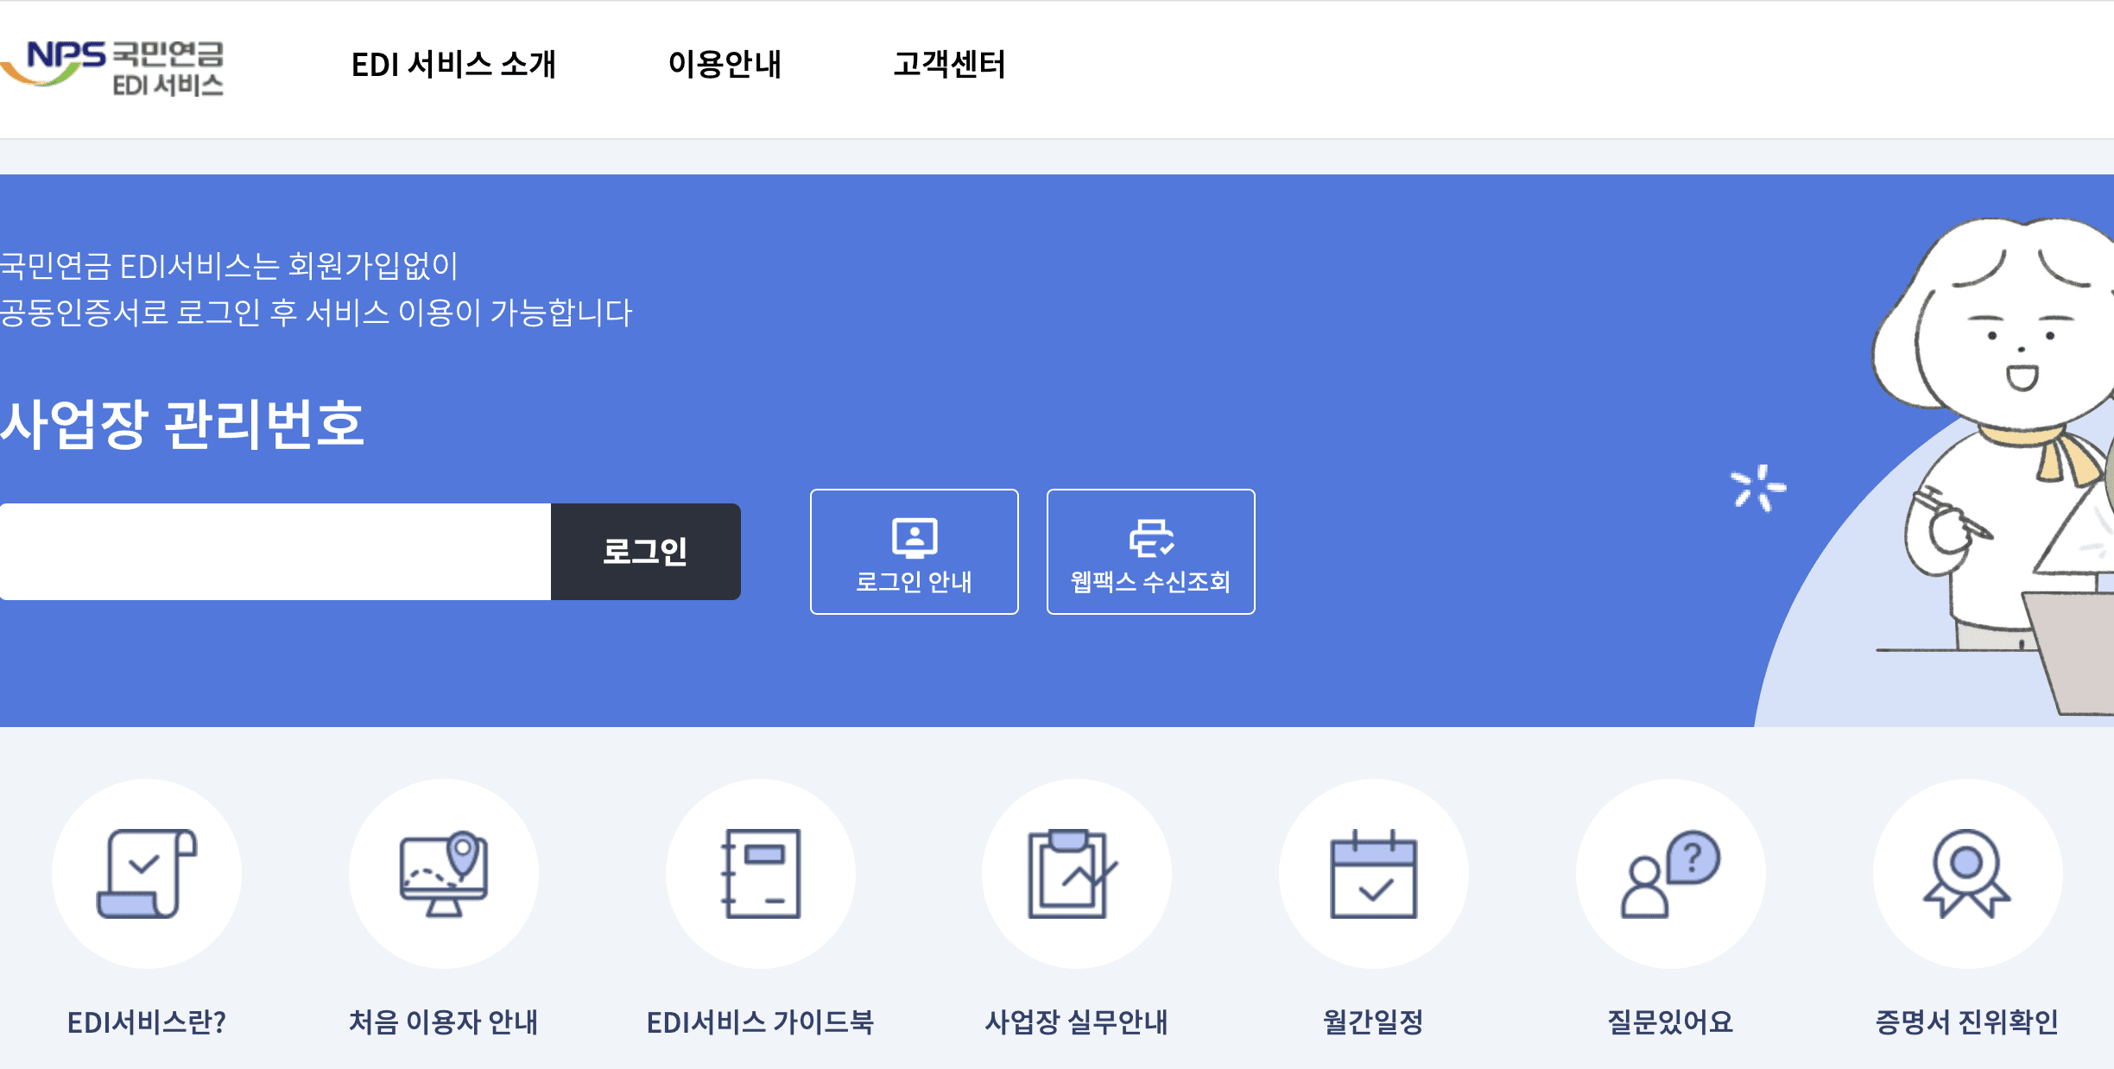The image size is (2114, 1069).
Task: Click the 증명서 진위확인 text label
Action: tap(1968, 1022)
